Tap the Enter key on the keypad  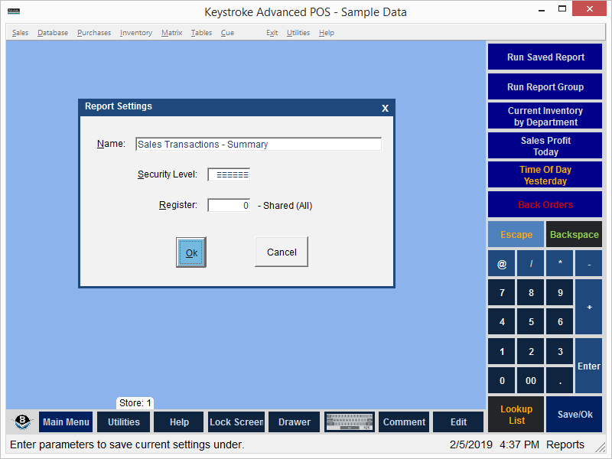coord(588,366)
